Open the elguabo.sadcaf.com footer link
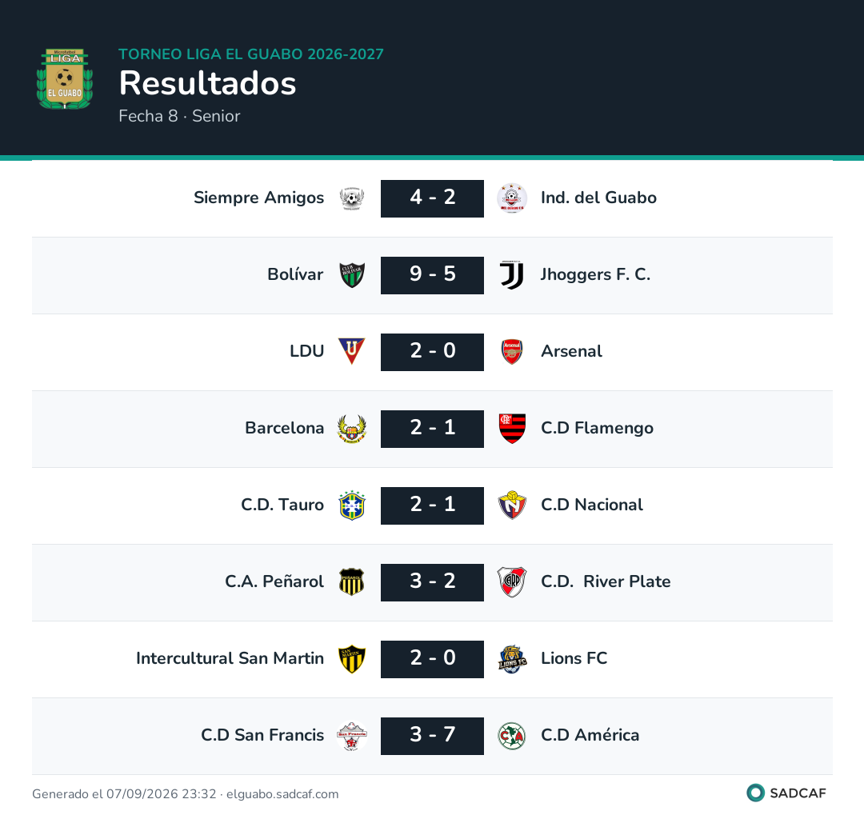The image size is (864, 835). 282,793
